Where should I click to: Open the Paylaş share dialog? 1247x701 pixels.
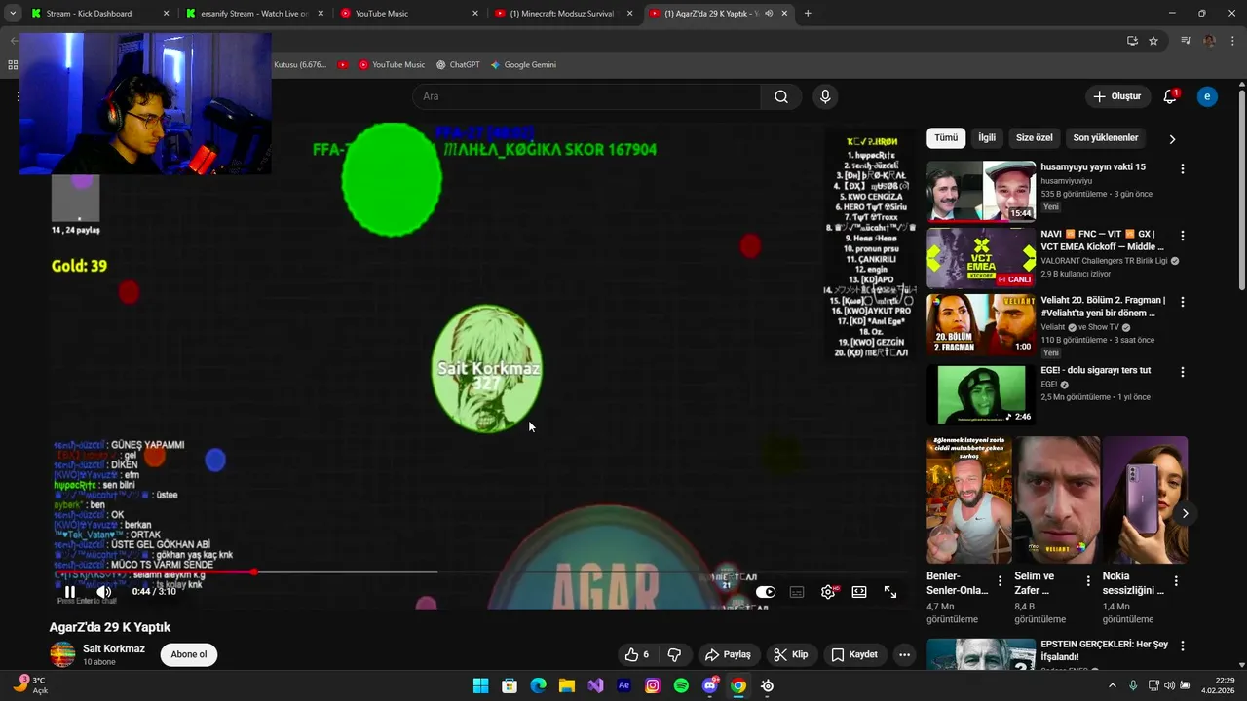pyautogui.click(x=728, y=654)
